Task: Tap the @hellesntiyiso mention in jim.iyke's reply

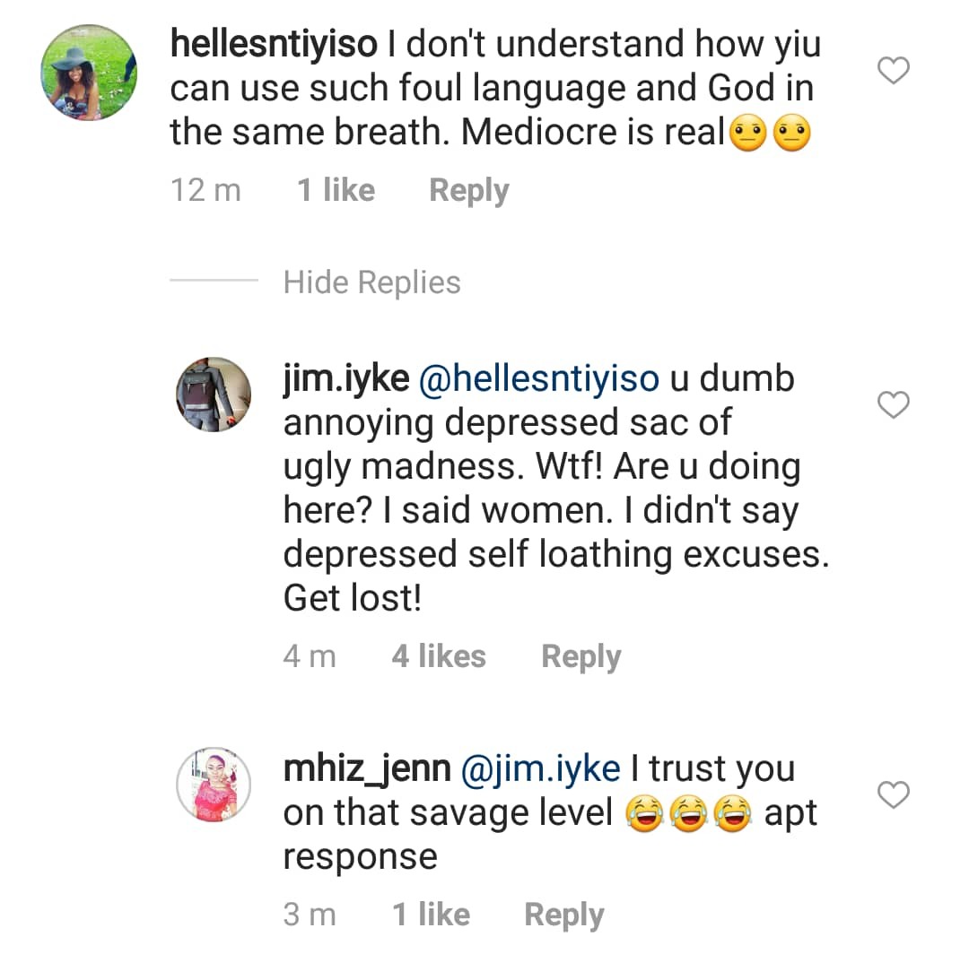Action: [x=540, y=379]
